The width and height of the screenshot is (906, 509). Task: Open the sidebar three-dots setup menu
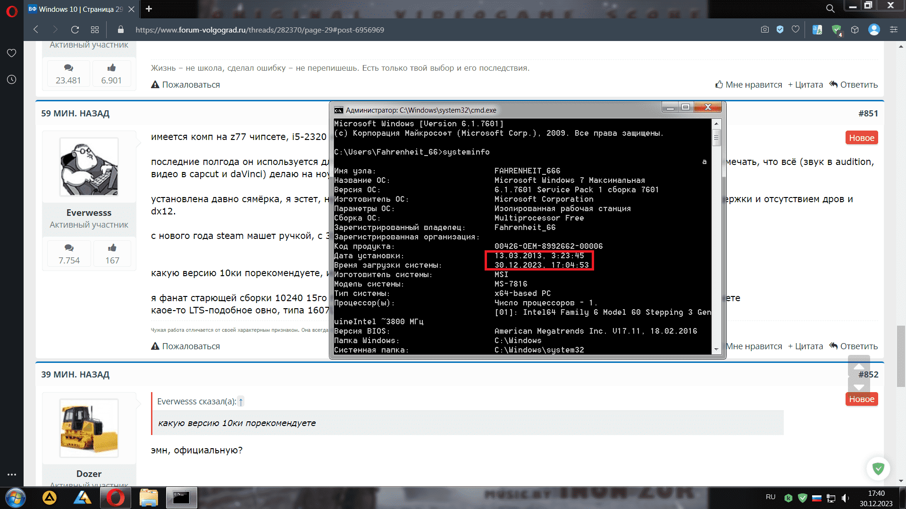[12, 475]
